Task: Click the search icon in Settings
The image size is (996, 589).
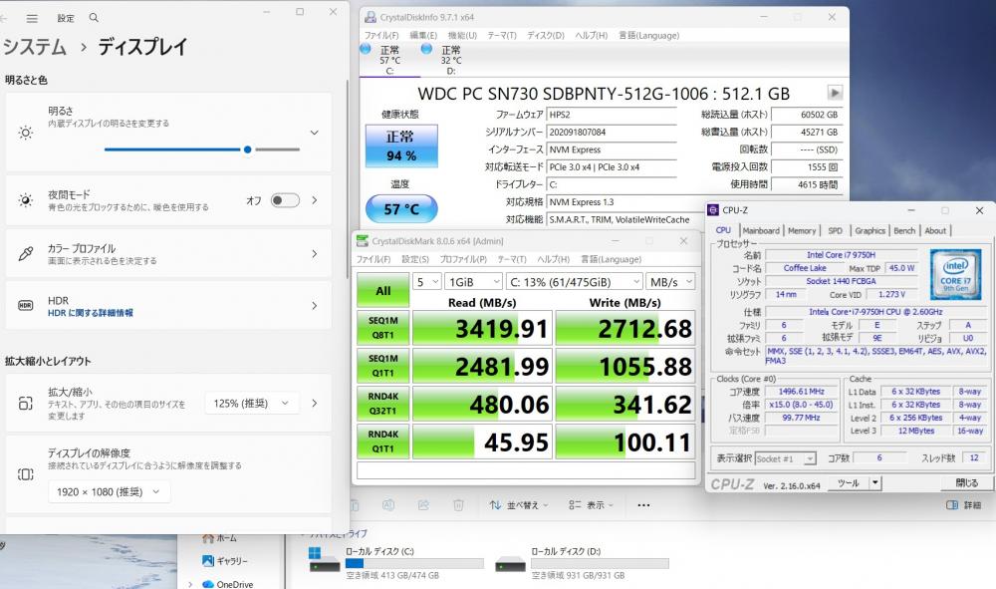Action: [94, 18]
